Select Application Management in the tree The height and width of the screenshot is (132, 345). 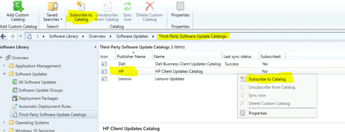pos(38,66)
